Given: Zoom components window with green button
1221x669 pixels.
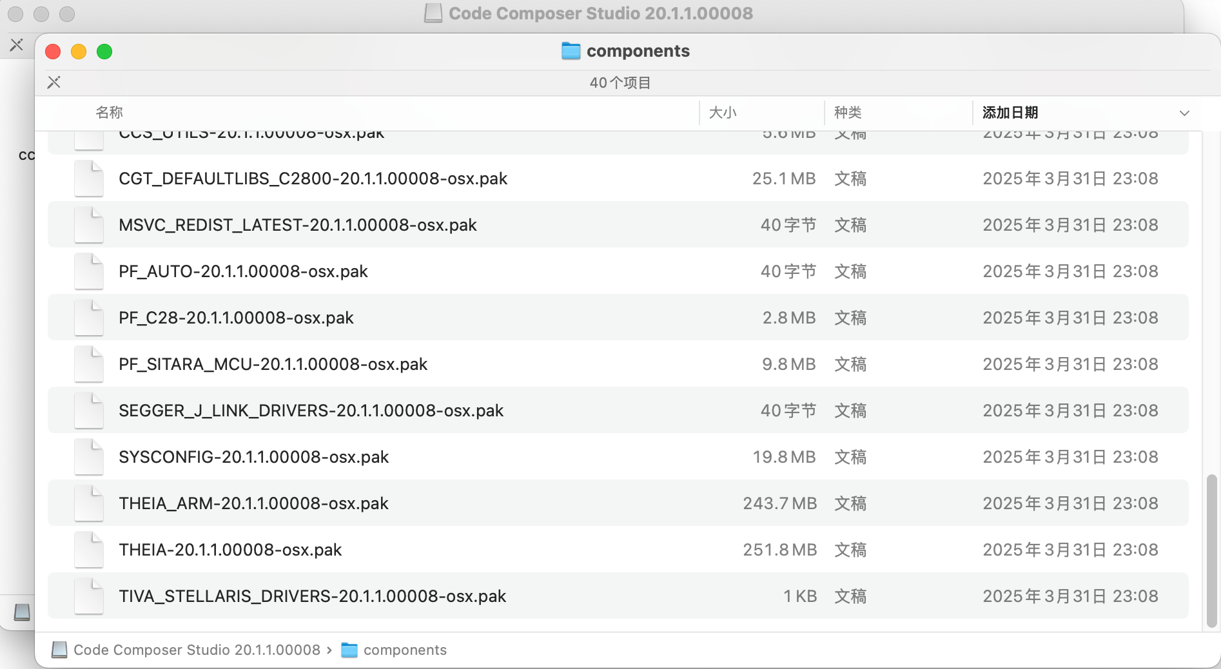Looking at the screenshot, I should pos(104,52).
